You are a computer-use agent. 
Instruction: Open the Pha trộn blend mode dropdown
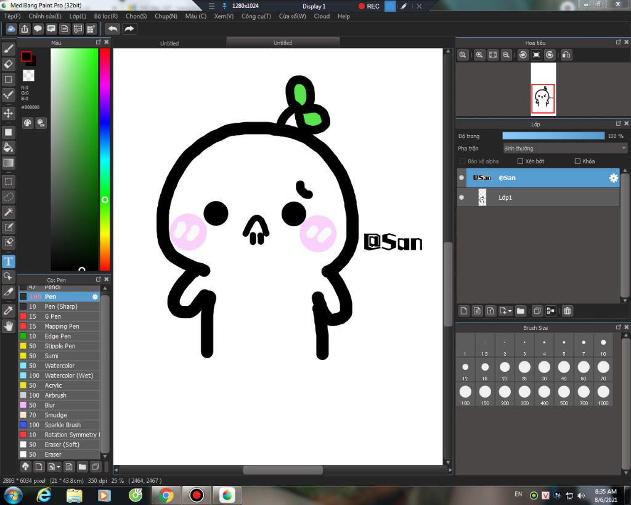[565, 149]
